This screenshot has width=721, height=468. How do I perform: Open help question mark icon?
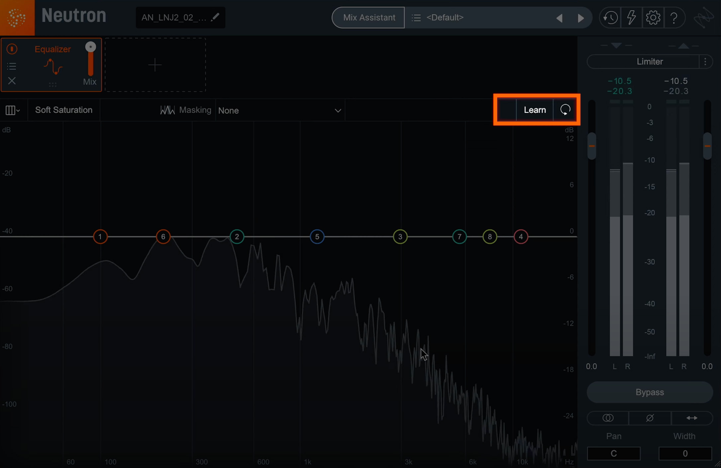pos(674,17)
